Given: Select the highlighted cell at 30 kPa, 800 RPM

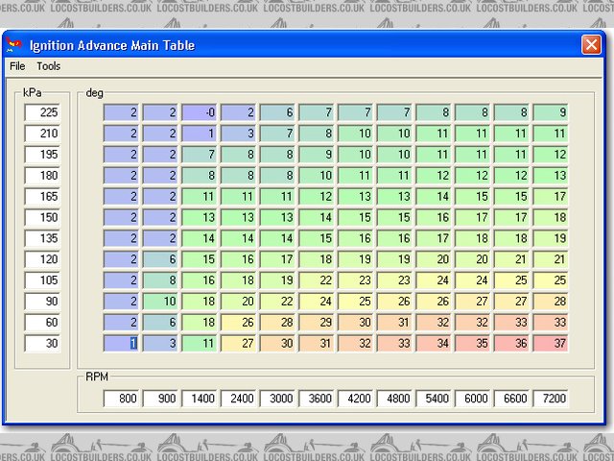Looking at the screenshot, I should [122, 344].
